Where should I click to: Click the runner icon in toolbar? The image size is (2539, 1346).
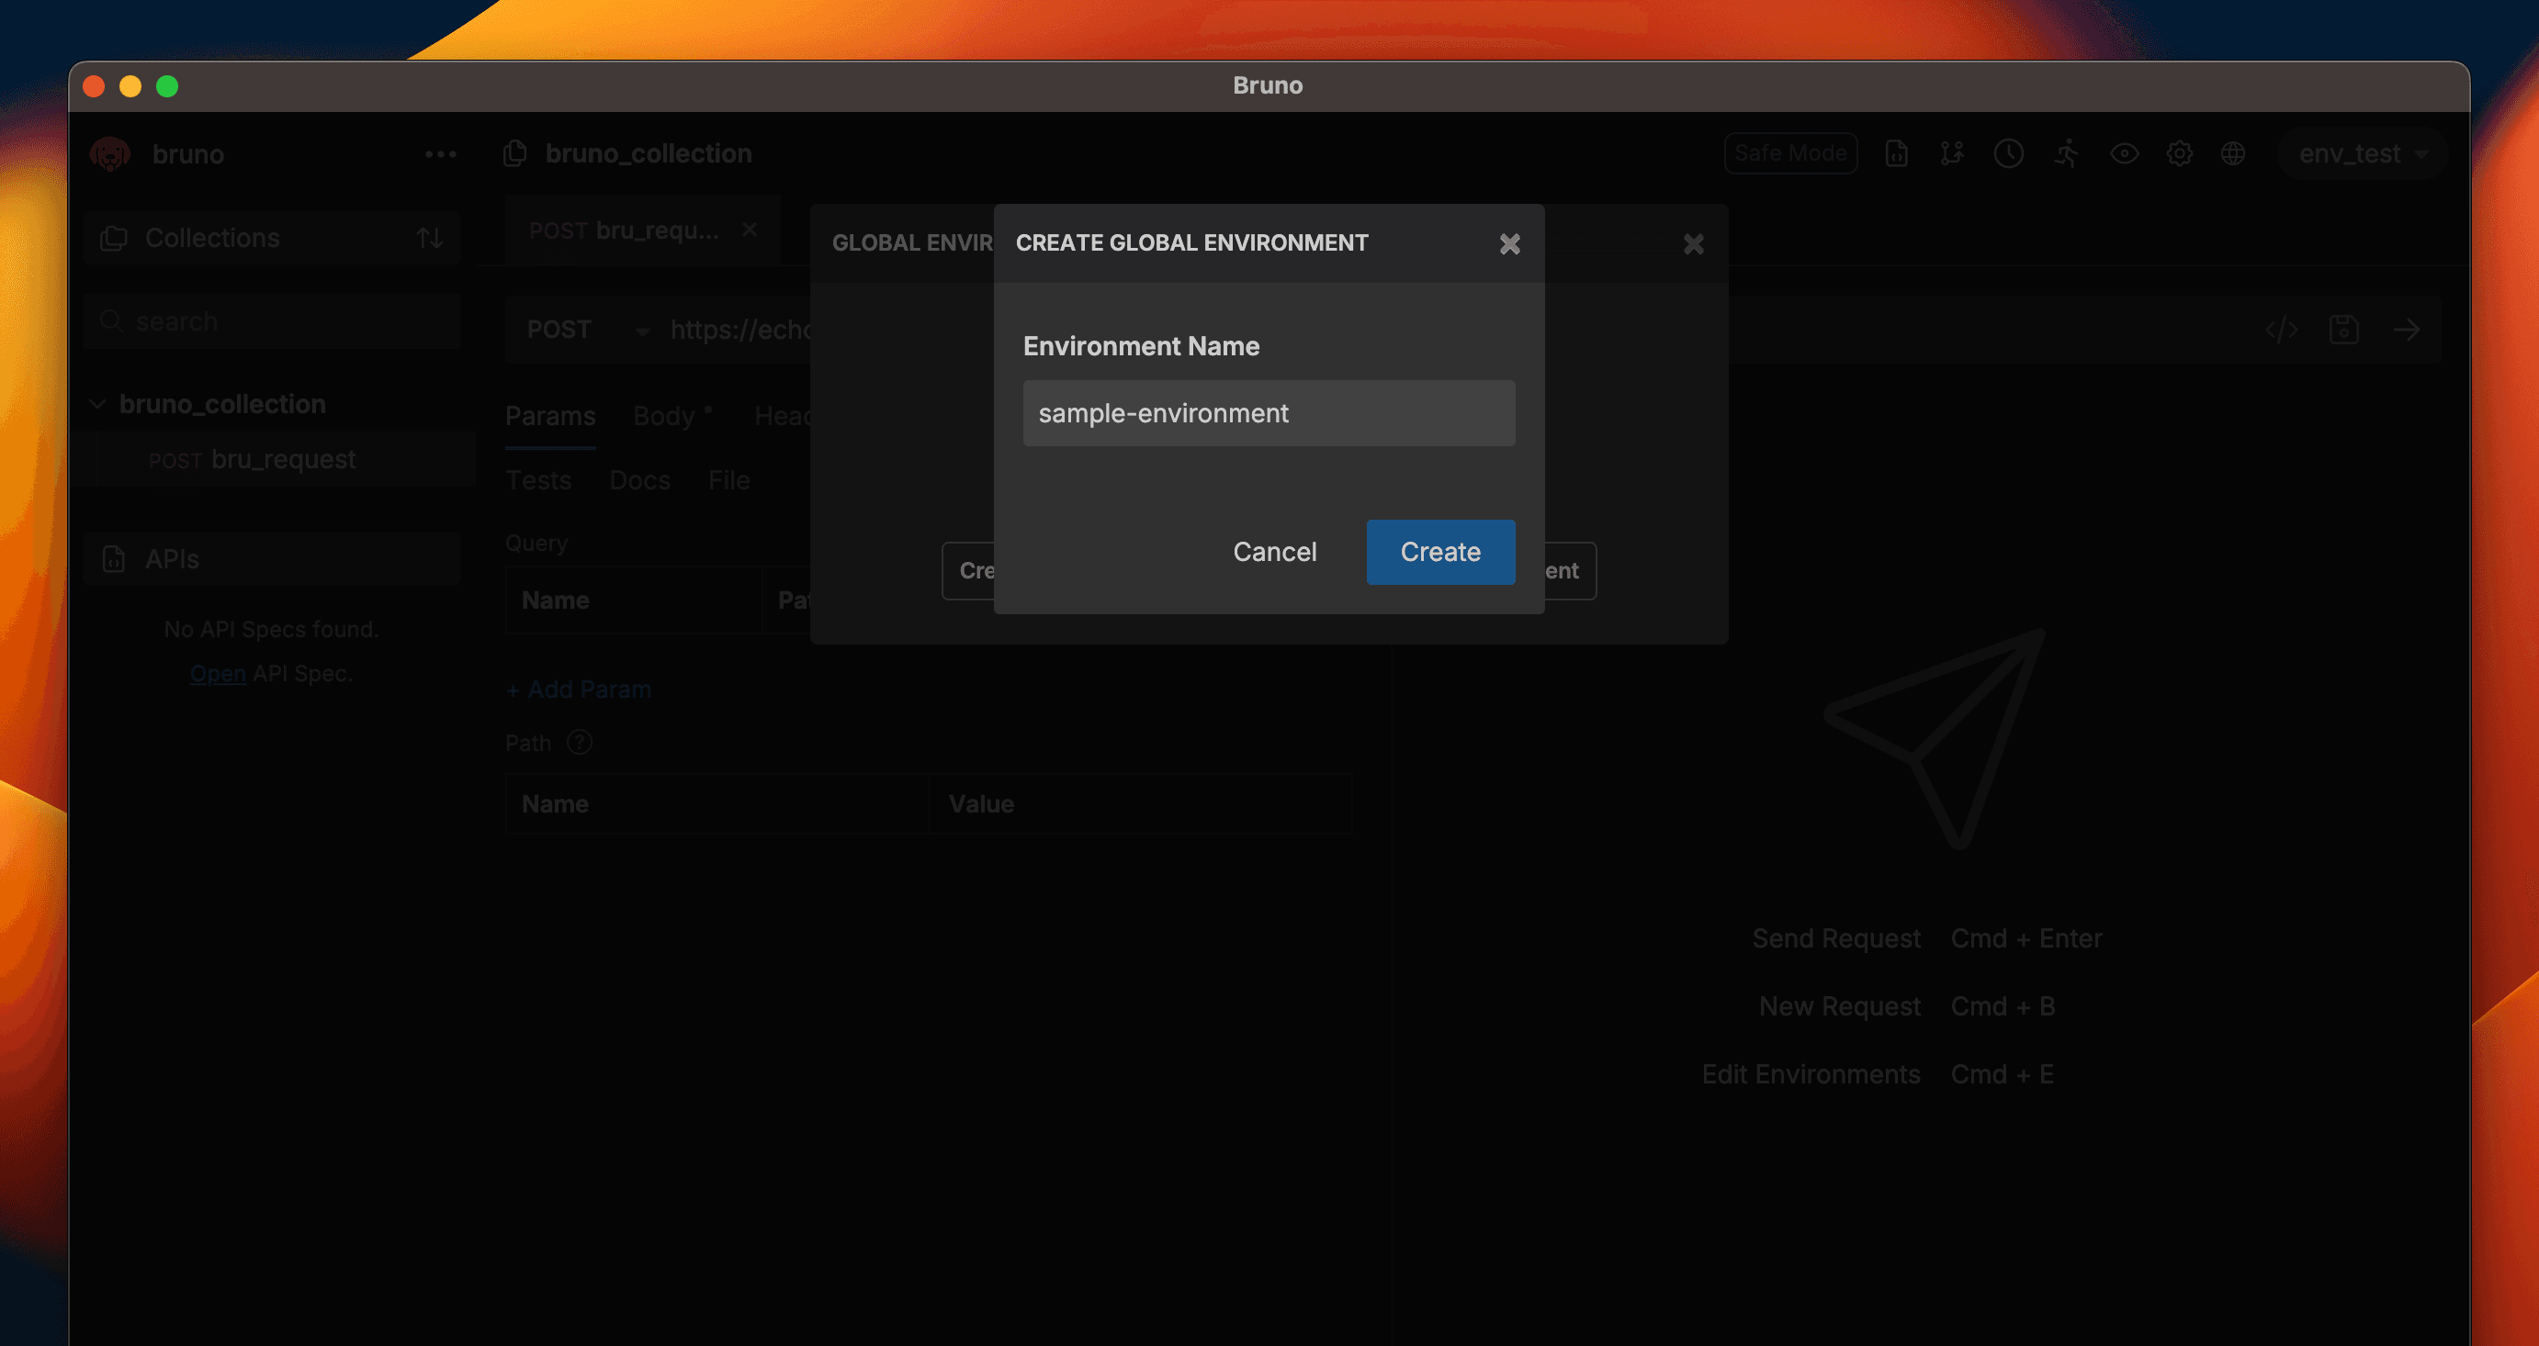[2066, 153]
